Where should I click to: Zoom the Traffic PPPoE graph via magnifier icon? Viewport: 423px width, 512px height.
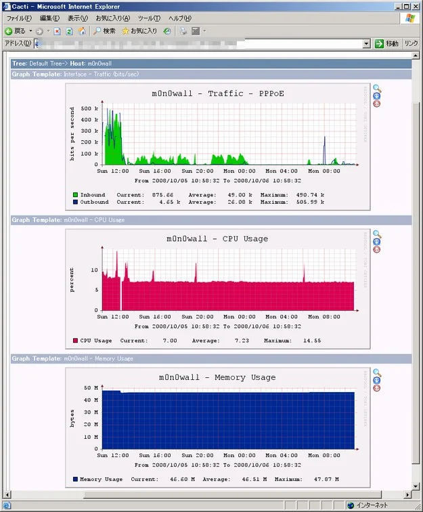(x=377, y=89)
